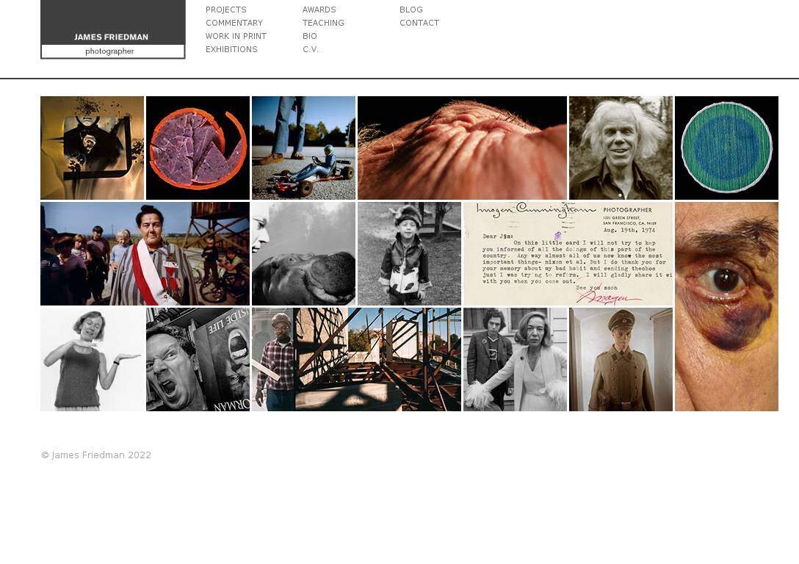Open the Imogen Cunningham typed letter
The width and height of the screenshot is (799, 564).
coord(568,253)
